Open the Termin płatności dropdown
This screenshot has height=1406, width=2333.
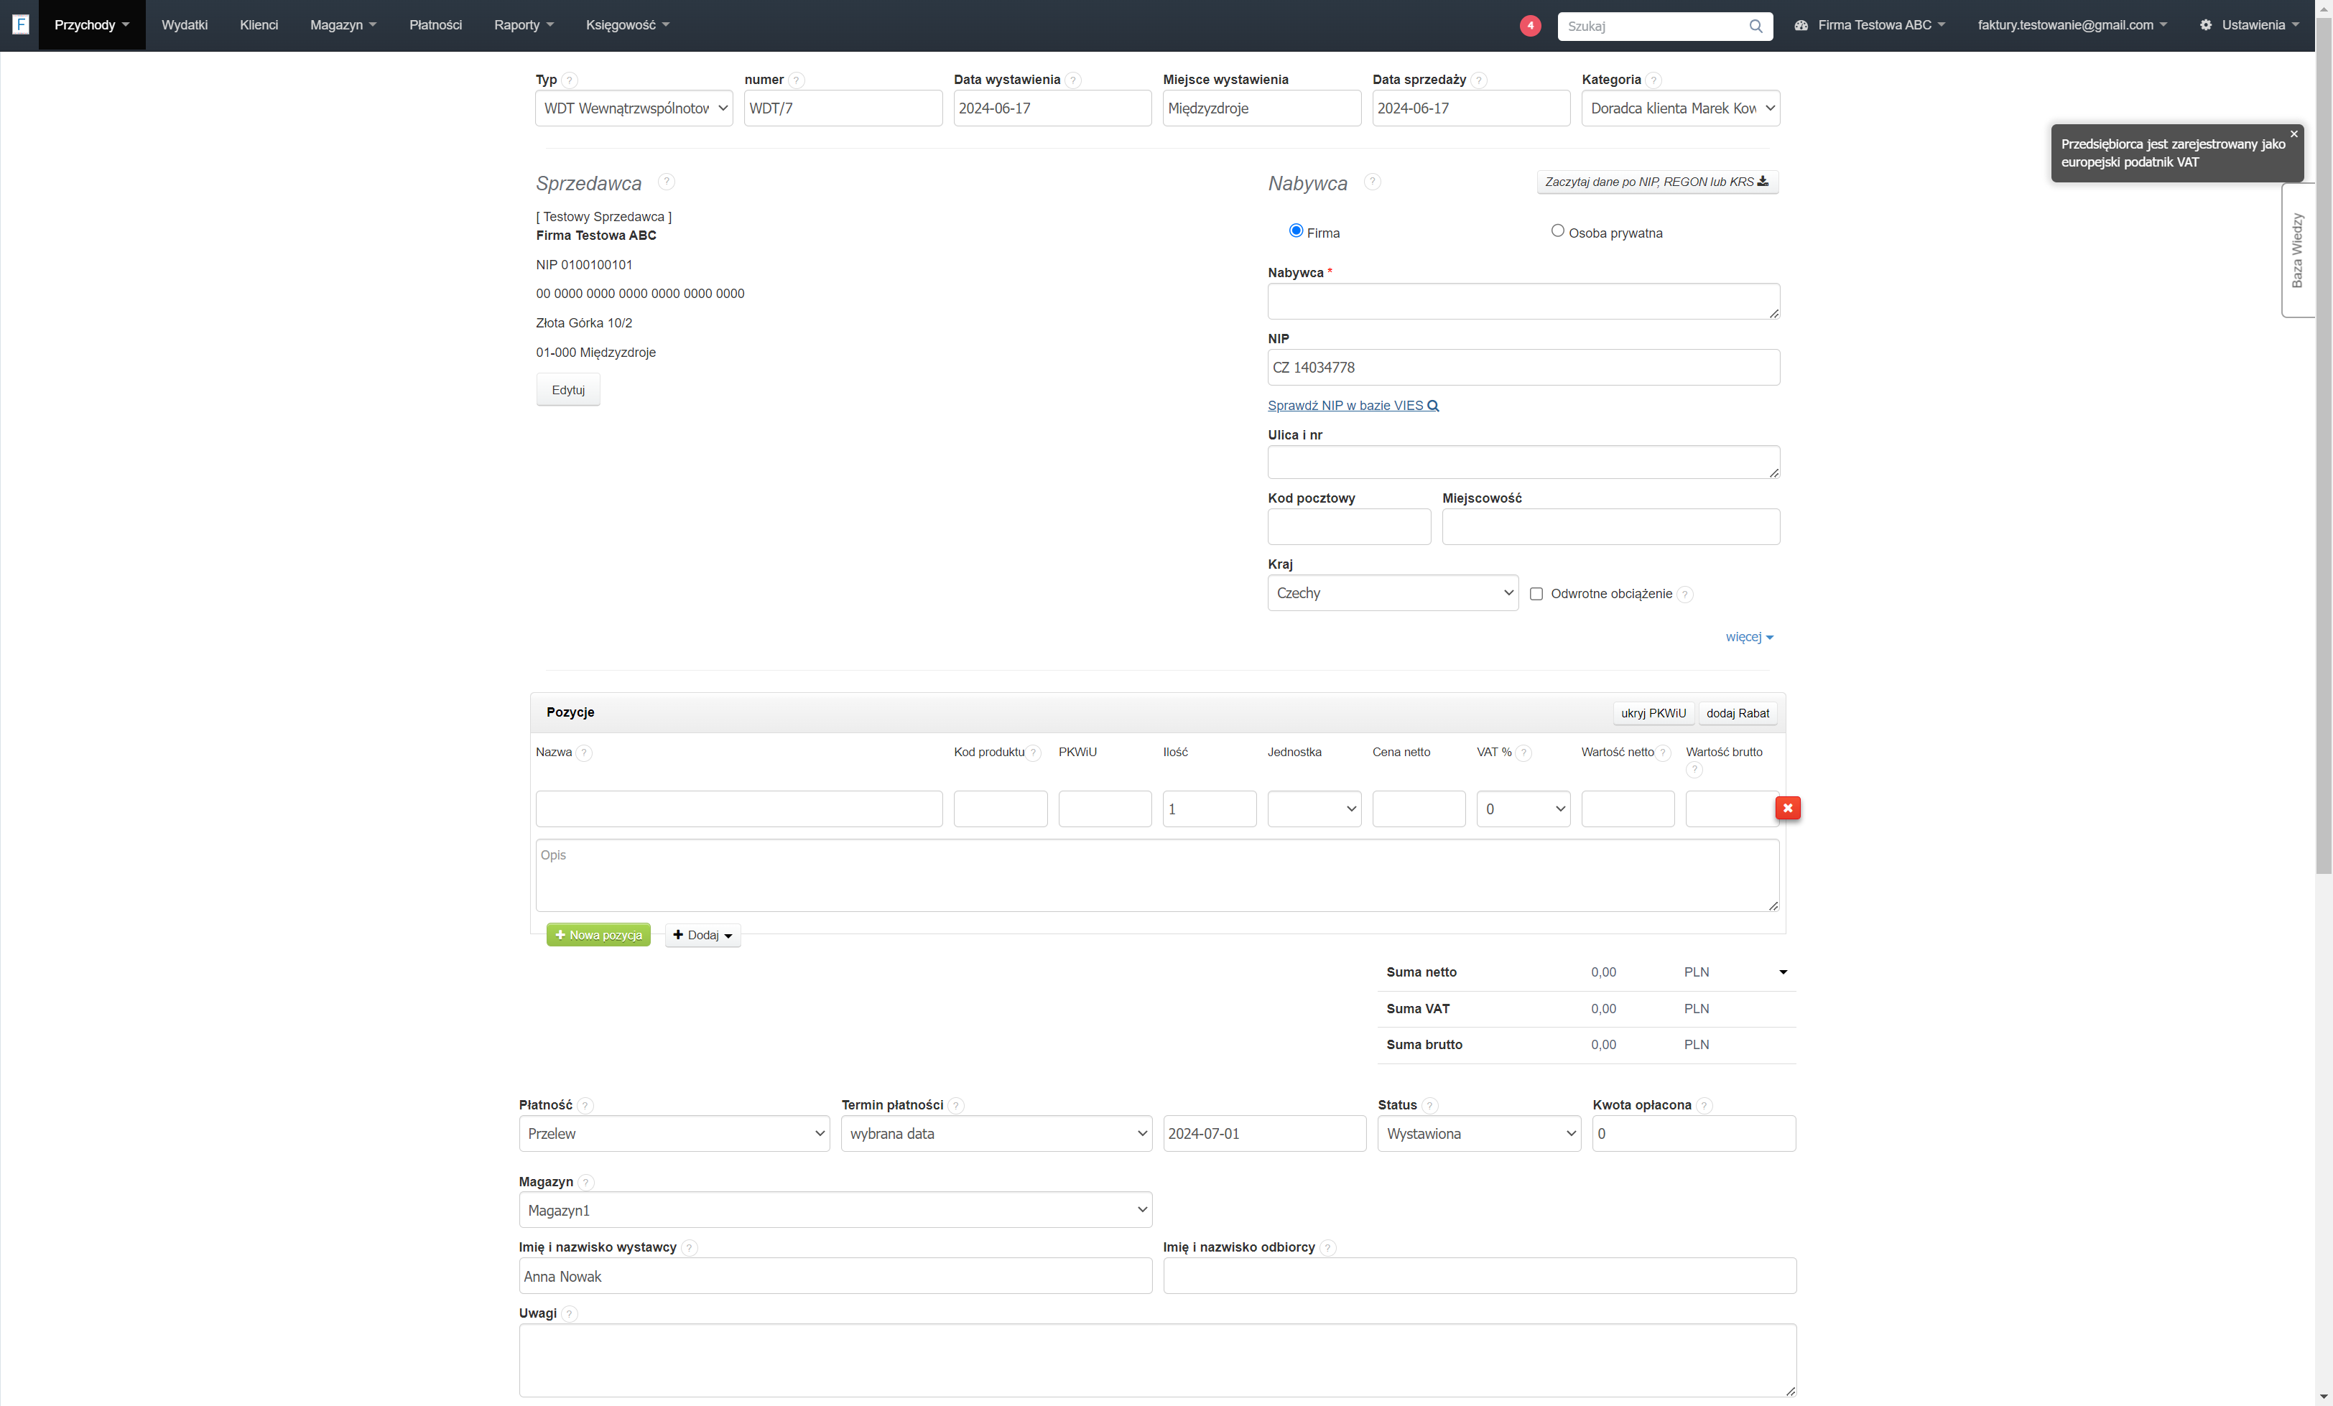996,1133
